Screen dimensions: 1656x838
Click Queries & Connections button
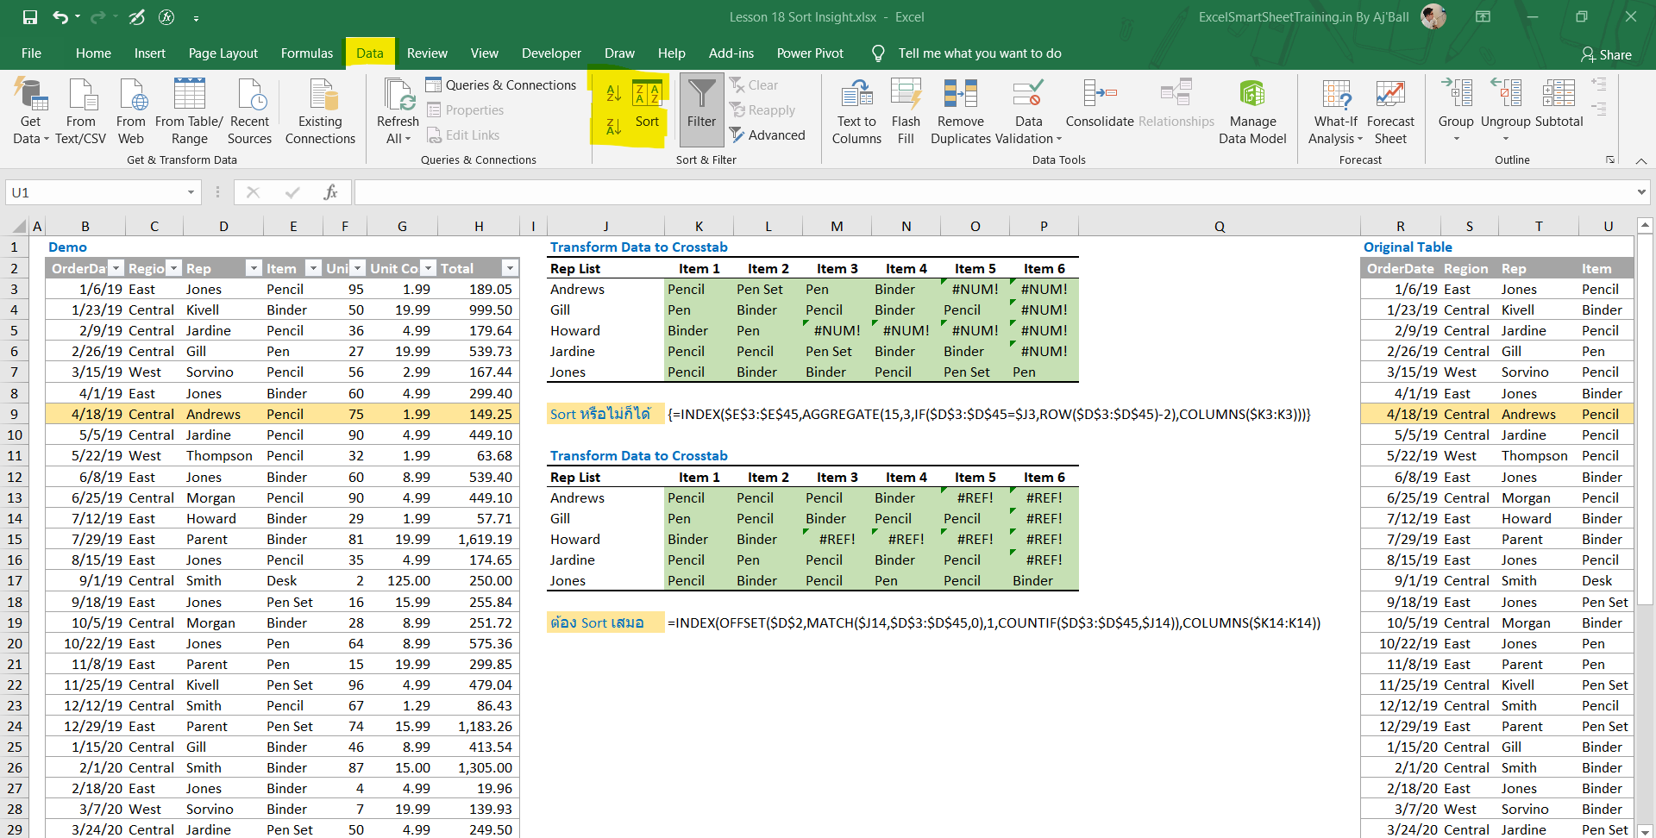point(501,84)
